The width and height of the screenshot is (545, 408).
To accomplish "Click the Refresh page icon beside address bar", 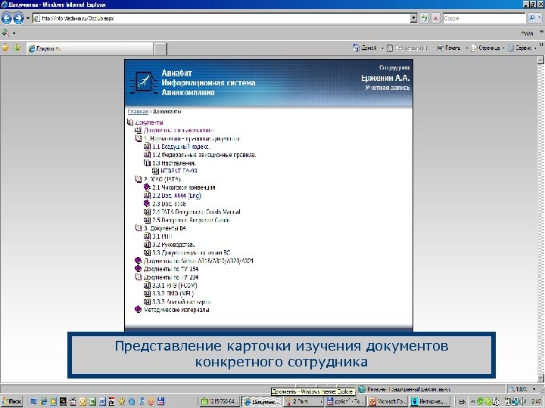I will click(x=424, y=18).
